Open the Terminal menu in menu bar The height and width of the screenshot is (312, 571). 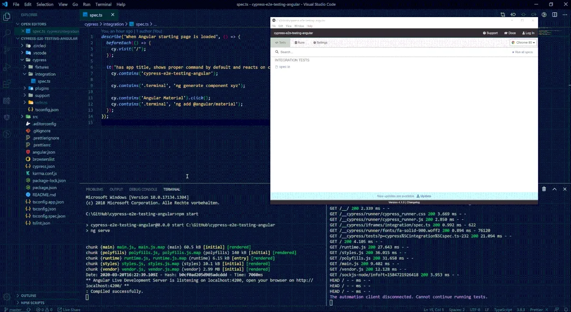tap(103, 4)
